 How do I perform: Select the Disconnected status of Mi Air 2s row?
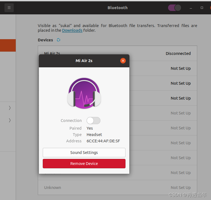pyautogui.click(x=178, y=54)
